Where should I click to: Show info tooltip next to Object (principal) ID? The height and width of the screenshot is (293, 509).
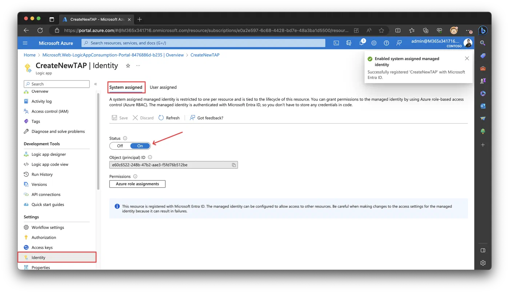(150, 158)
